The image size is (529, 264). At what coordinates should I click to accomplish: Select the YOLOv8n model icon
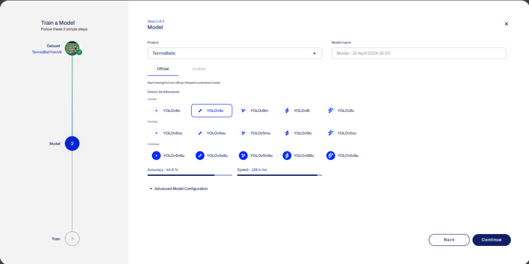click(157, 110)
